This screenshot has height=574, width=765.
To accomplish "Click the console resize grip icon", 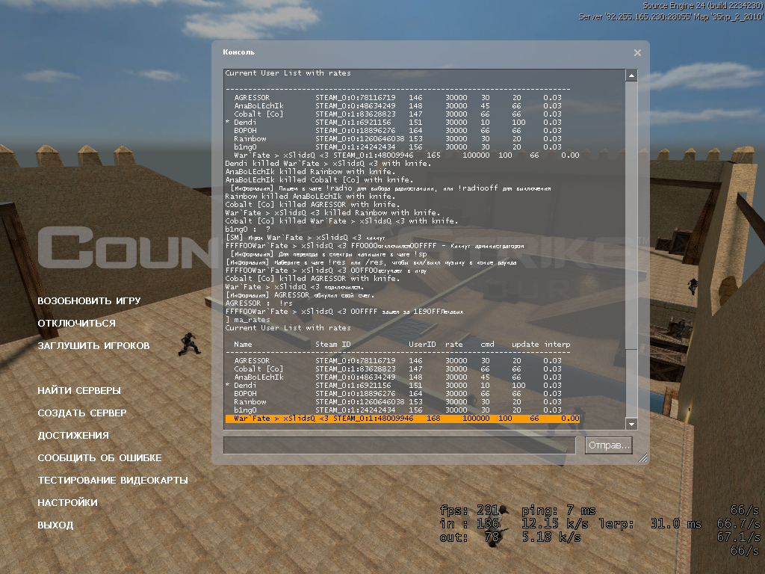I will coord(643,457).
